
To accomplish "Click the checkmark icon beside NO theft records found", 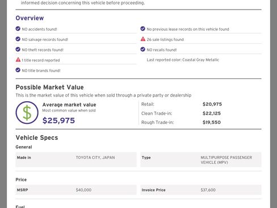I will [x=18, y=49].
